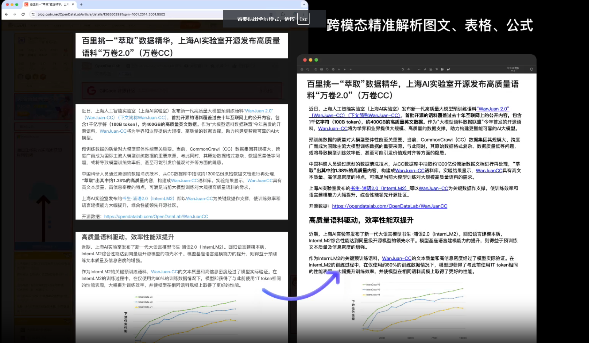Click the pencil edit icon in the editor toolbar

point(425,69)
